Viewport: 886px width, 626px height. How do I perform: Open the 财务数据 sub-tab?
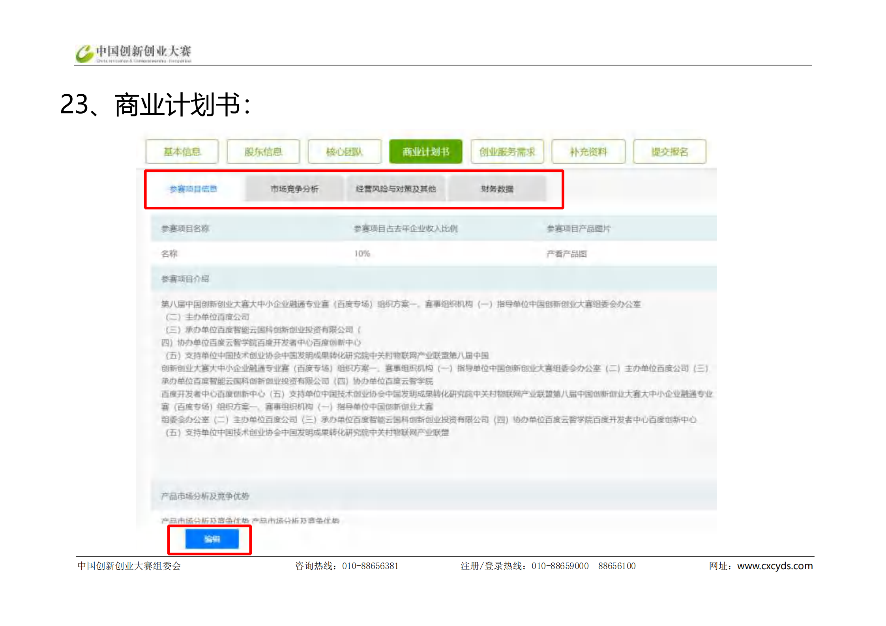click(497, 189)
